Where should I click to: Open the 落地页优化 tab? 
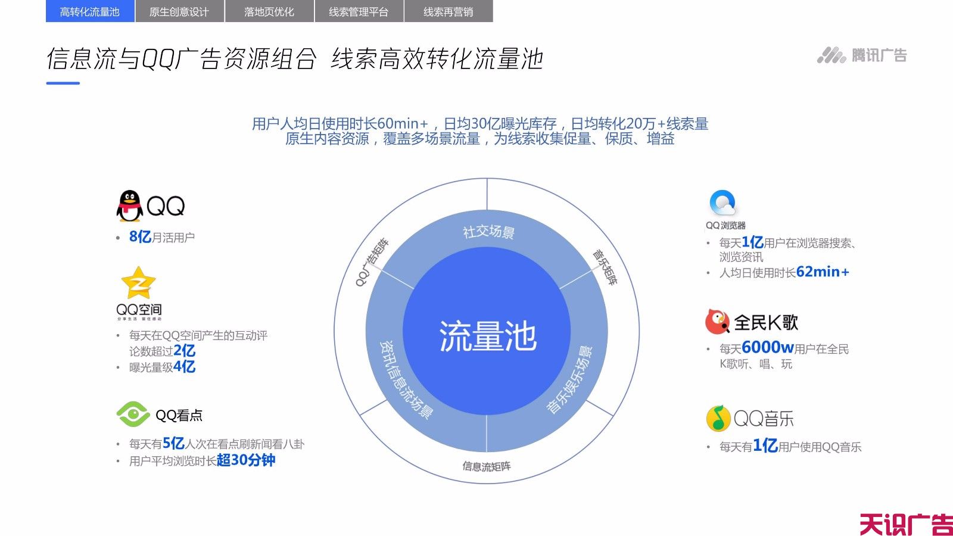pyautogui.click(x=269, y=11)
